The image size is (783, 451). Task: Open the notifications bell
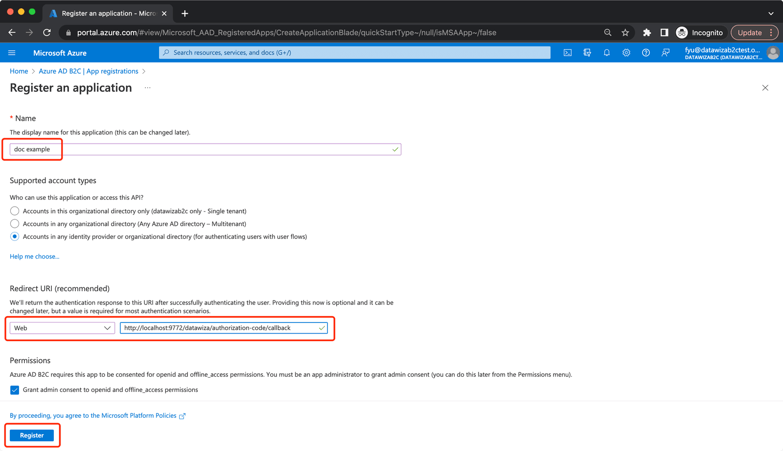[607, 53]
